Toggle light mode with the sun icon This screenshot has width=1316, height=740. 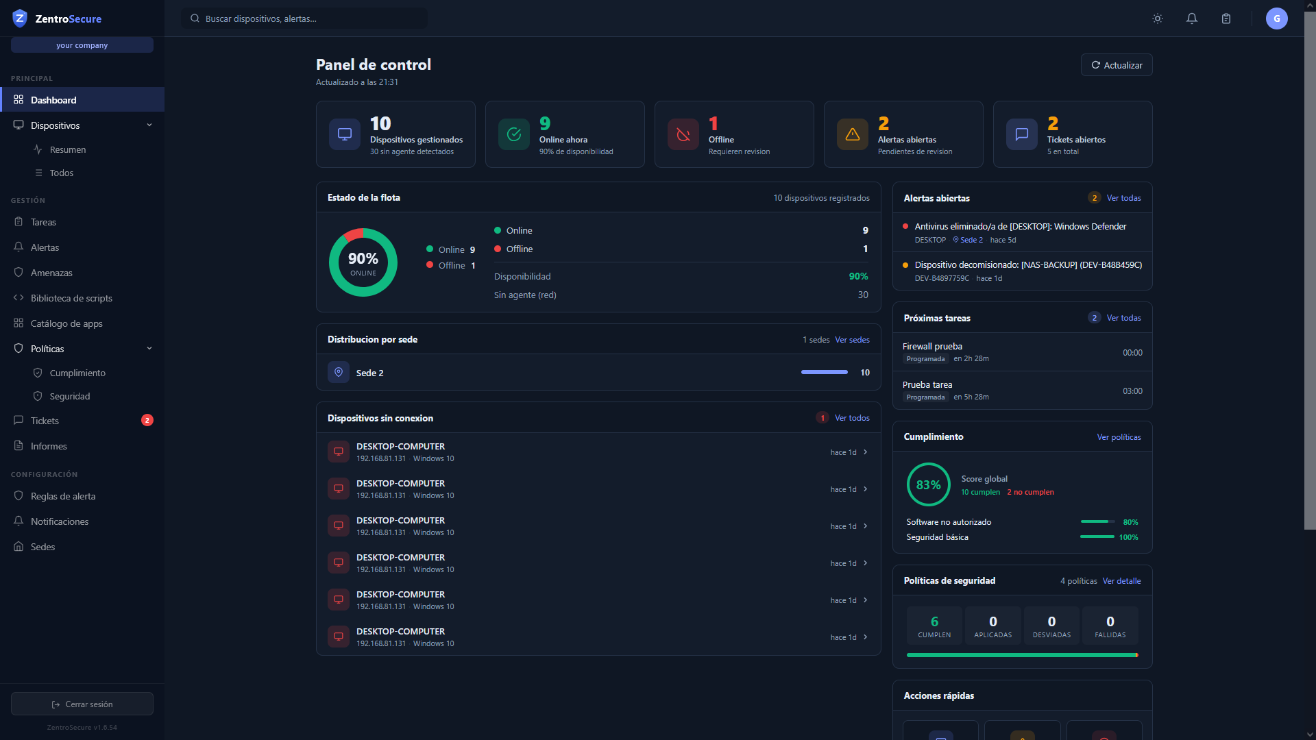click(1158, 18)
